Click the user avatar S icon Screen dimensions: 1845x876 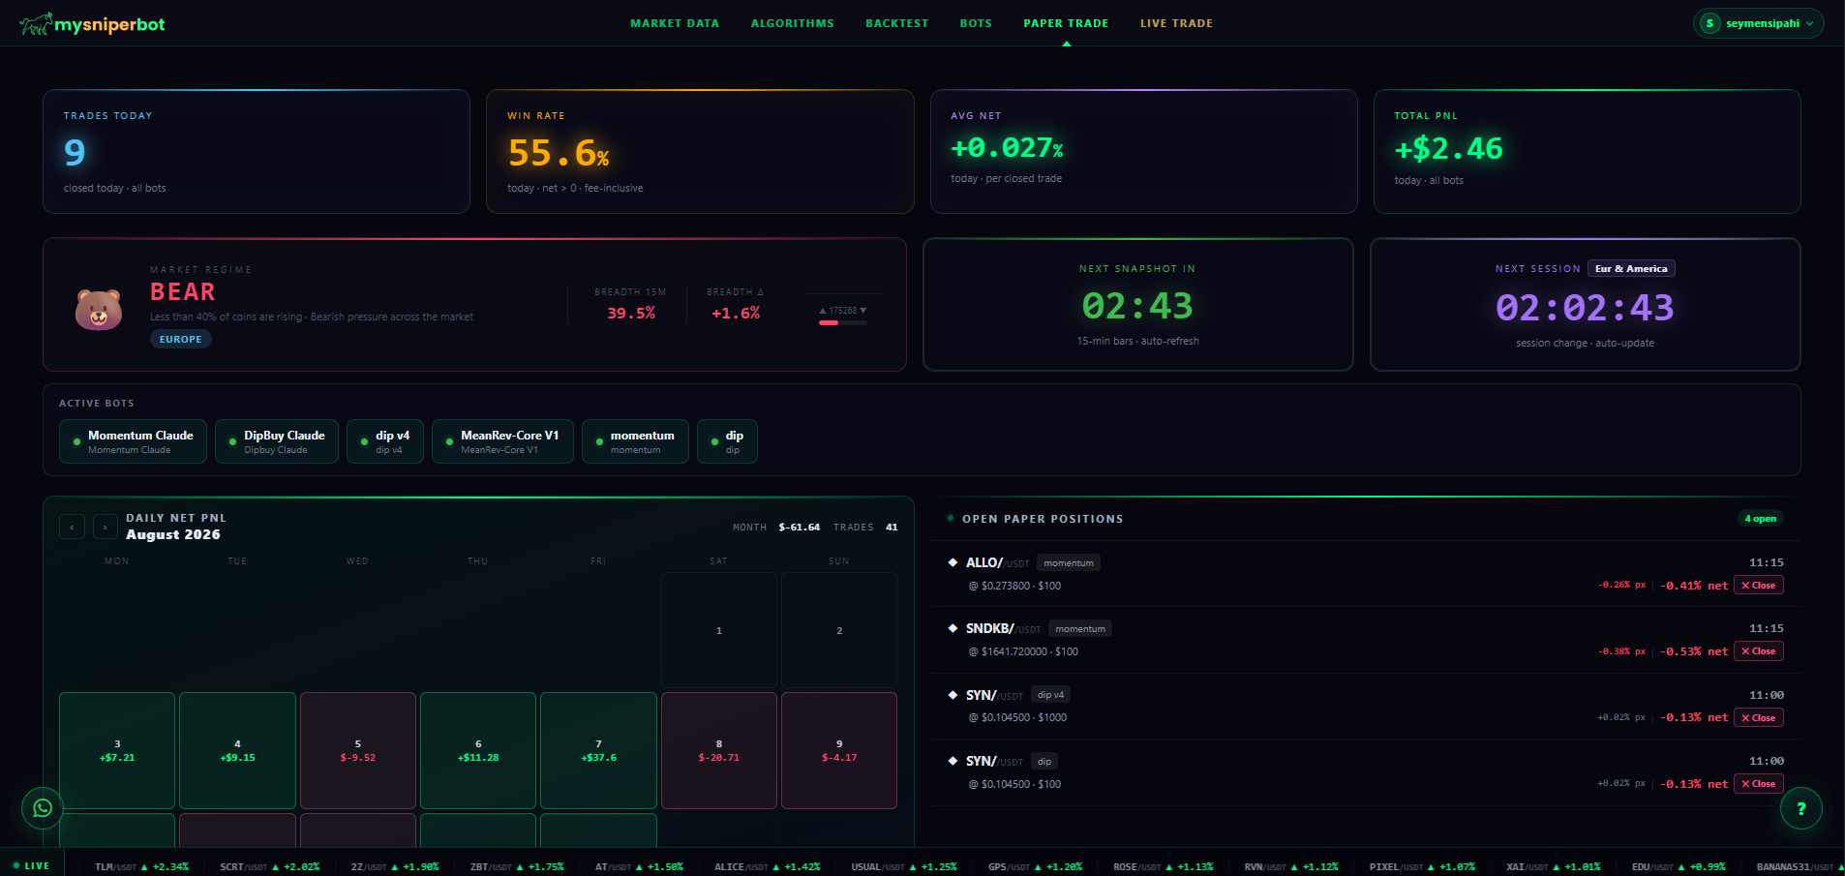pyautogui.click(x=1710, y=23)
